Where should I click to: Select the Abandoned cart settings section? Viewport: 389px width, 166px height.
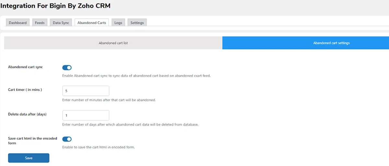[x=306, y=43]
